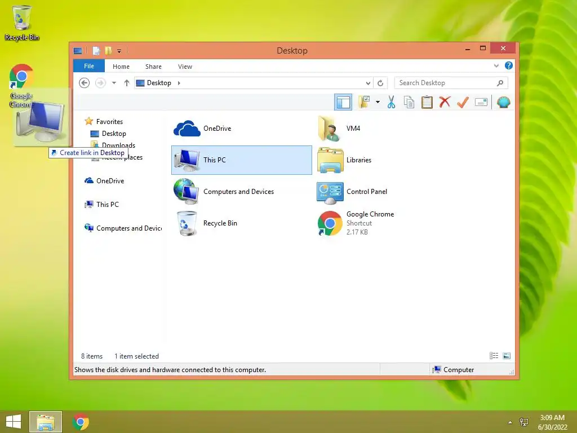The width and height of the screenshot is (577, 433).
Task: Select the Recycle Bin desktop icon
Action: (22, 23)
